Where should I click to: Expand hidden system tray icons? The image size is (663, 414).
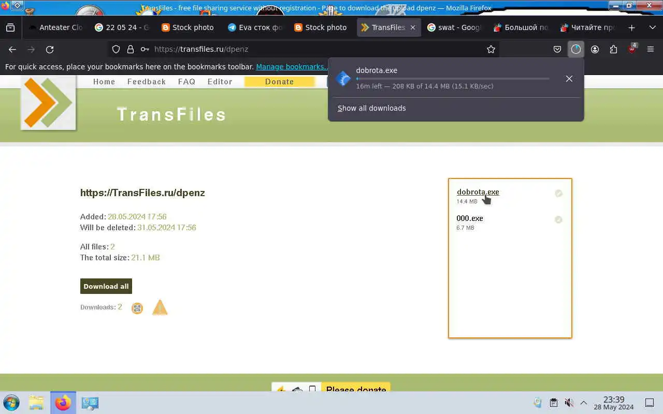(x=584, y=403)
